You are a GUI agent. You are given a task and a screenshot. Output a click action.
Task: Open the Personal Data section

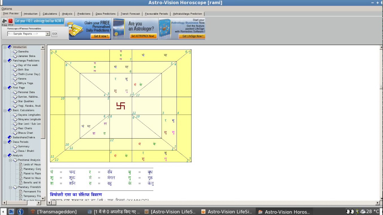(x=26, y=92)
